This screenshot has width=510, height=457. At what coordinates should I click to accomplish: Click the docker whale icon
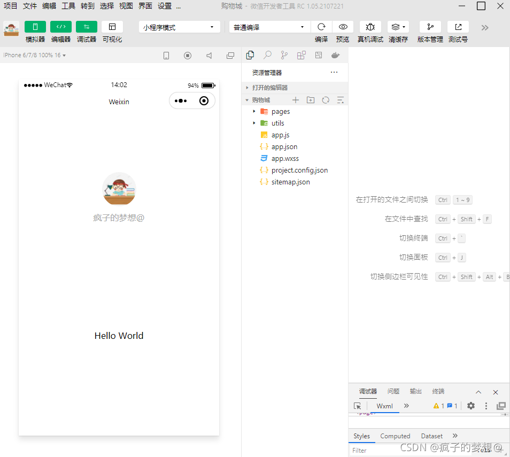pyautogui.click(x=336, y=55)
